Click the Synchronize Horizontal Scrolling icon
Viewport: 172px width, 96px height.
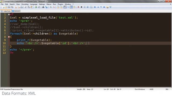click(x=61, y=7)
